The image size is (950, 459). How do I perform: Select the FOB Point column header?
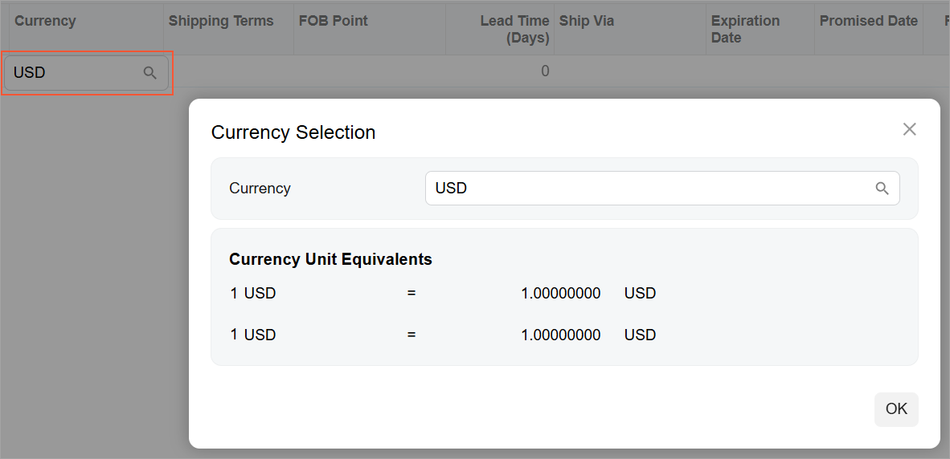pyautogui.click(x=334, y=22)
